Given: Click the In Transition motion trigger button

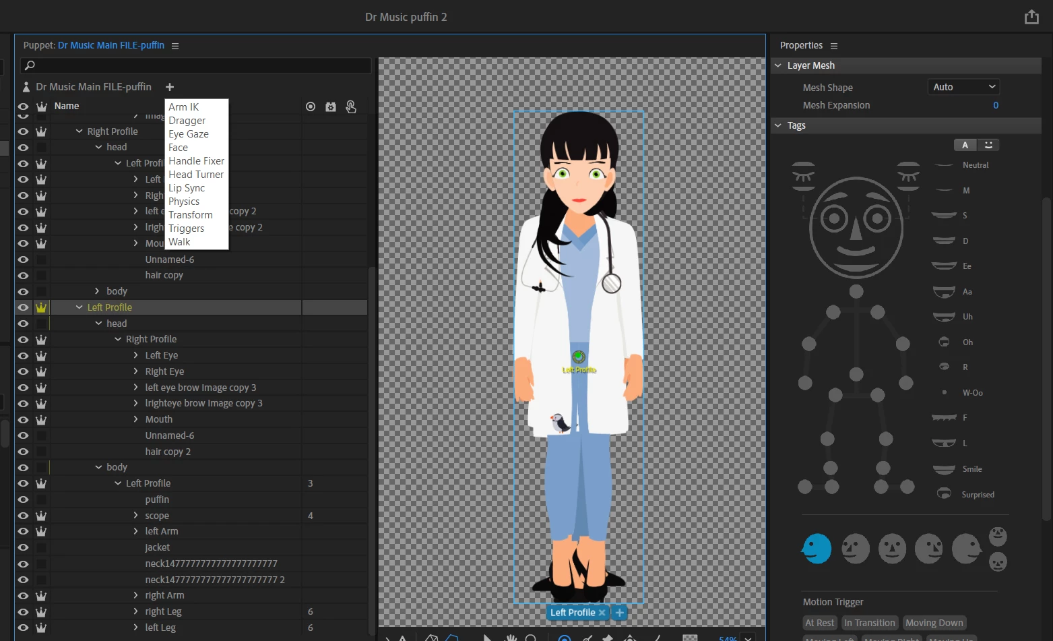Looking at the screenshot, I should [x=870, y=623].
